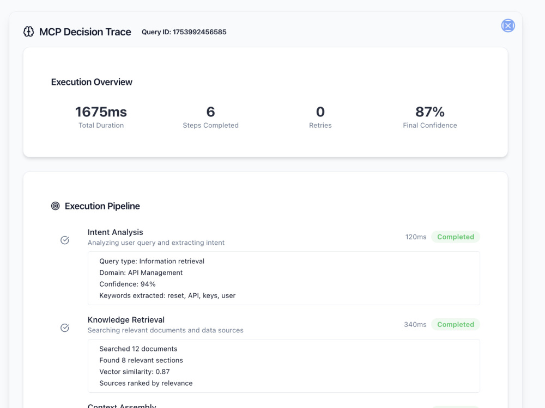Screen dimensions: 545x408
Task: Select the Knowledge Retrieval step title
Action: tap(126, 319)
